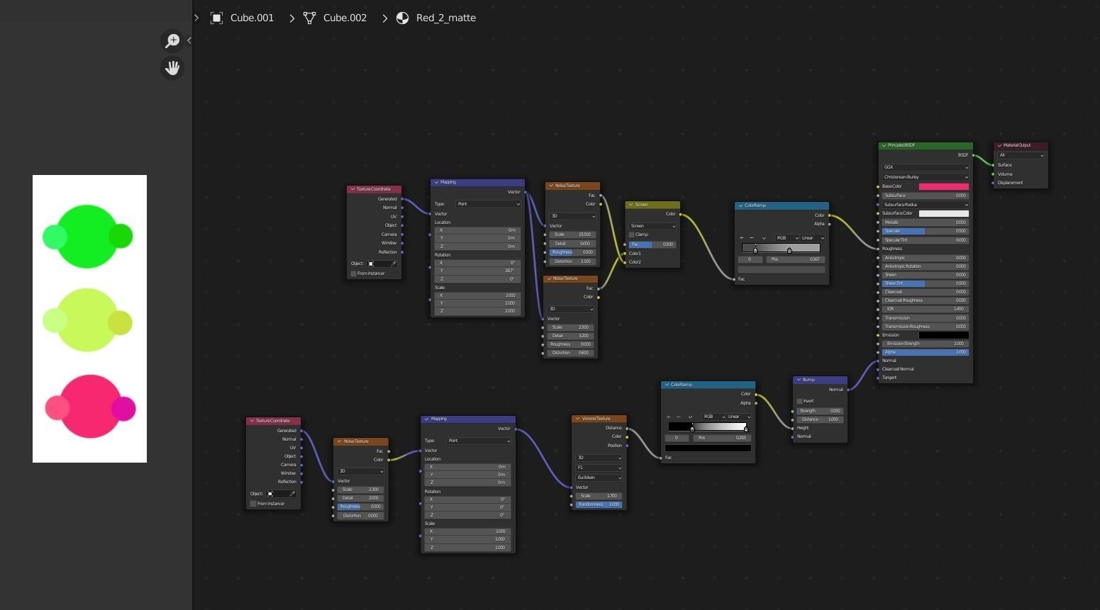Image resolution: width=1100 pixels, height=610 pixels.
Task: Open GGX distribution dropdown on Principled BSDF
Action: coord(926,168)
